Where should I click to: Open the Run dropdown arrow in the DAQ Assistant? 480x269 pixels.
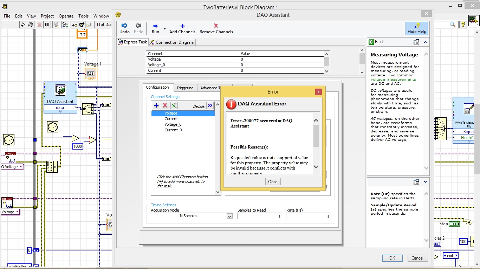point(164,29)
